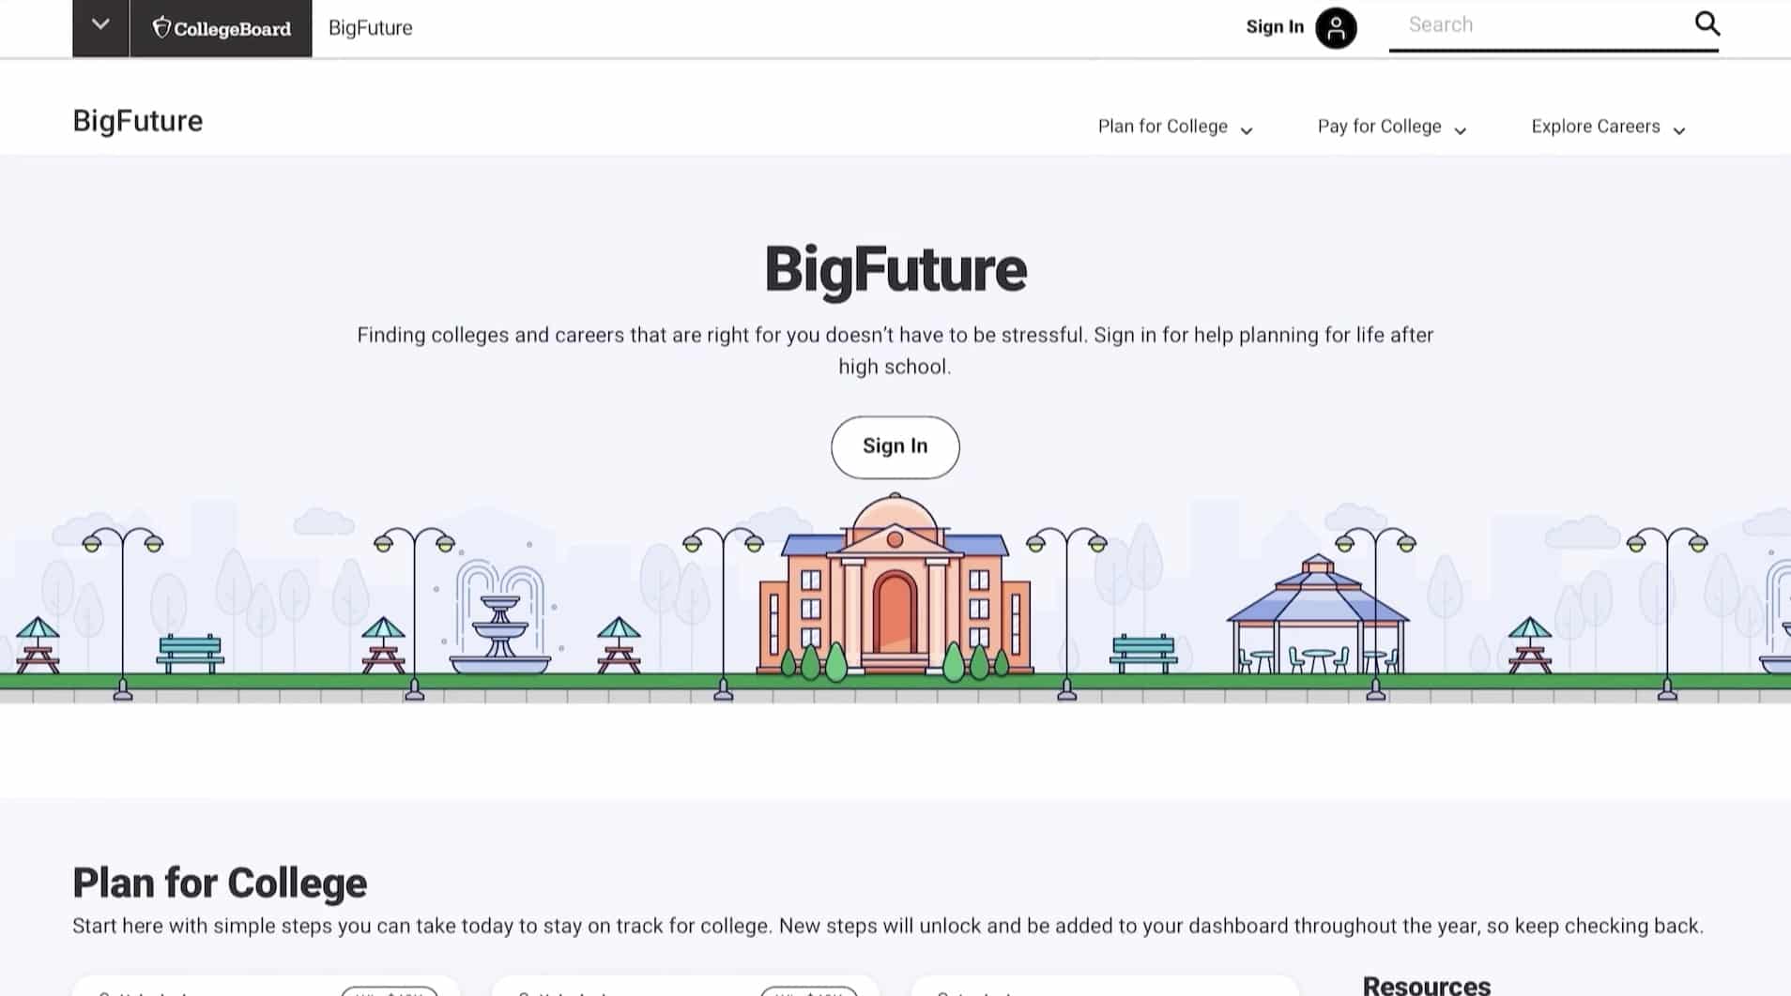Click the Sign In text in header
Image resolution: width=1791 pixels, height=996 pixels.
[x=1274, y=27]
